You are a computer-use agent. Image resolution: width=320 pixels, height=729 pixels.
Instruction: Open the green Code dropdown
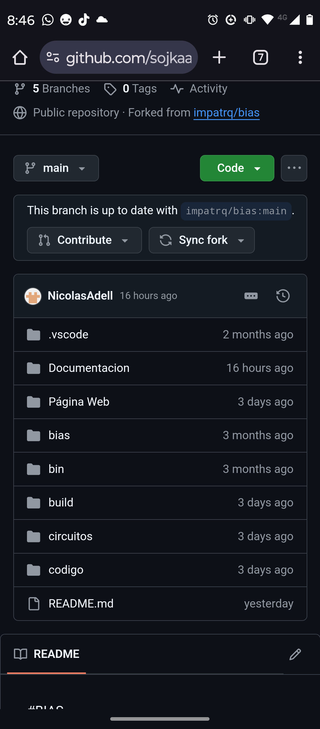coord(237,168)
